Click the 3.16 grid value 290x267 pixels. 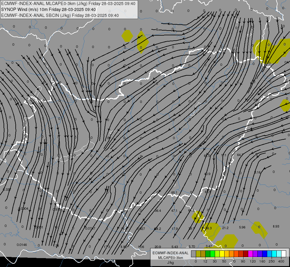(257, 172)
